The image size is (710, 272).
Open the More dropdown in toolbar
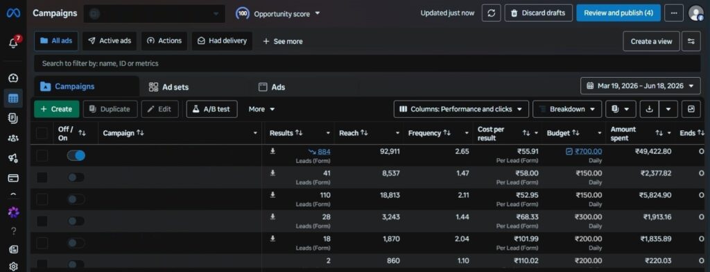tap(261, 109)
